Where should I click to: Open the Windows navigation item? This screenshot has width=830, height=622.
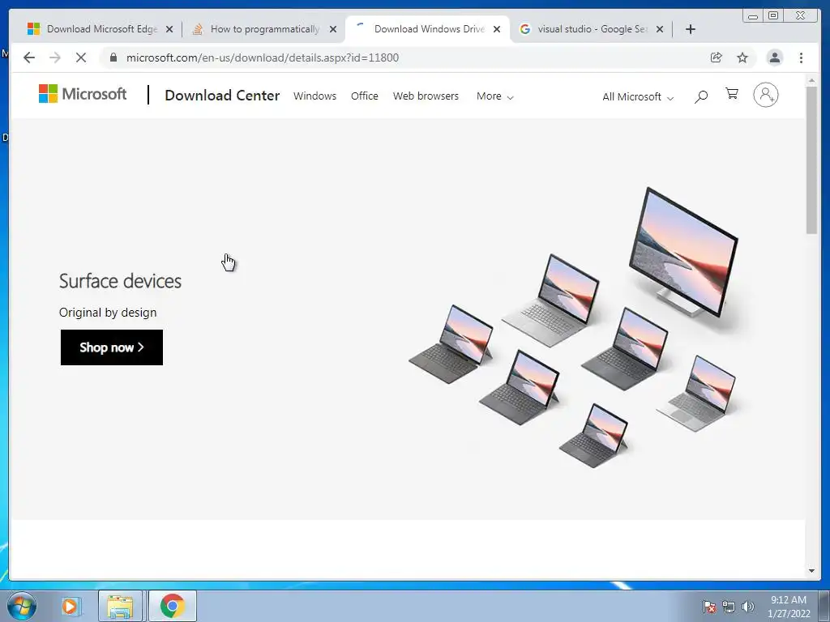click(315, 96)
